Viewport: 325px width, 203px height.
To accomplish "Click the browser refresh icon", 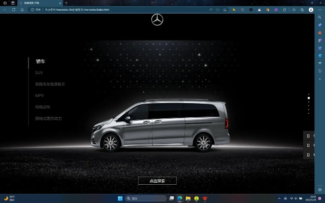I will coord(23,10).
